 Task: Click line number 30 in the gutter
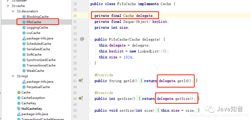[x=75, y=16]
